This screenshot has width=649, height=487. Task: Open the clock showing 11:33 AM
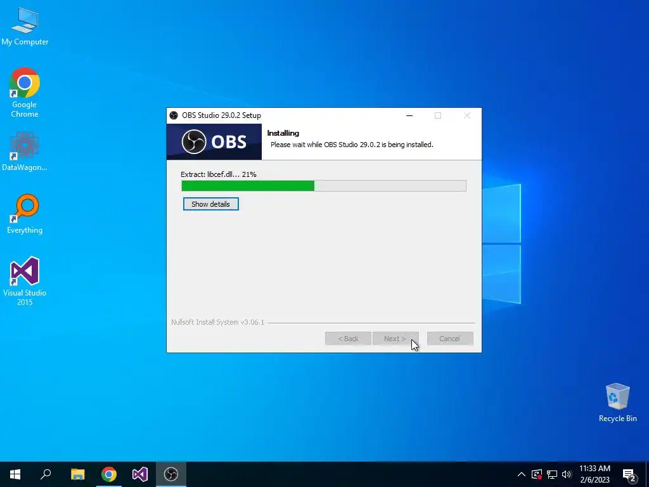594,474
